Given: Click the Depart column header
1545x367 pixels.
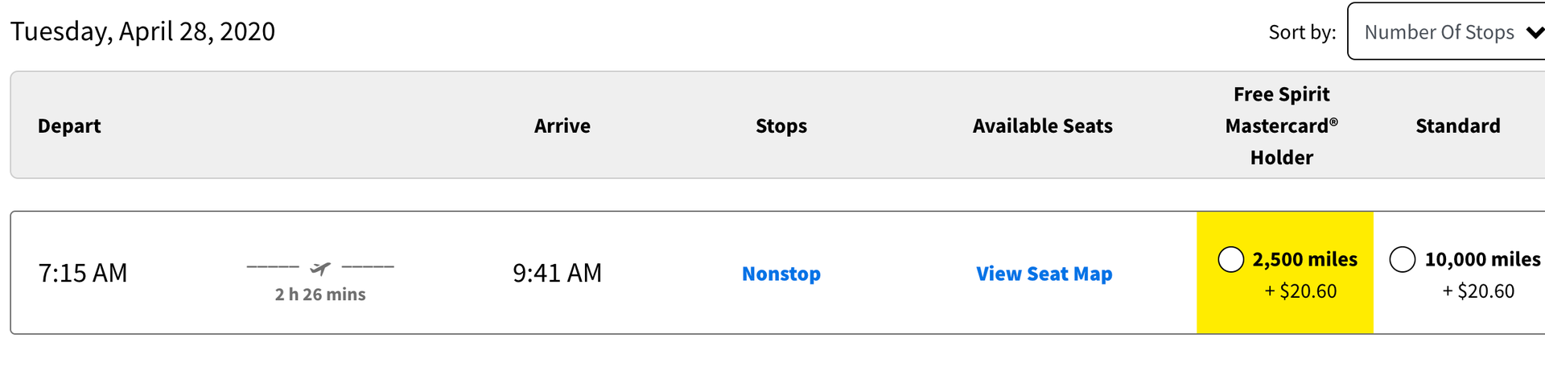Looking at the screenshot, I should [x=69, y=126].
